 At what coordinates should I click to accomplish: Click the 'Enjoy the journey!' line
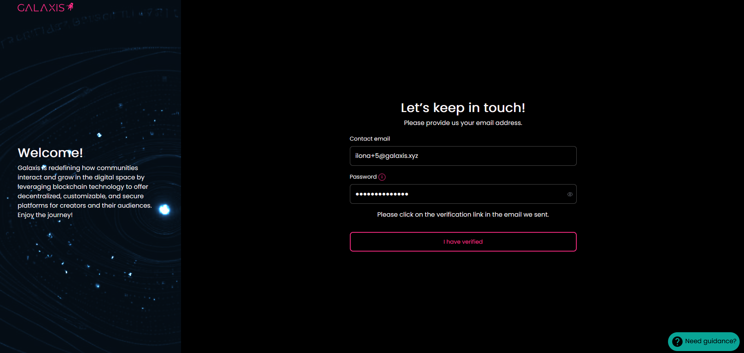tap(45, 215)
